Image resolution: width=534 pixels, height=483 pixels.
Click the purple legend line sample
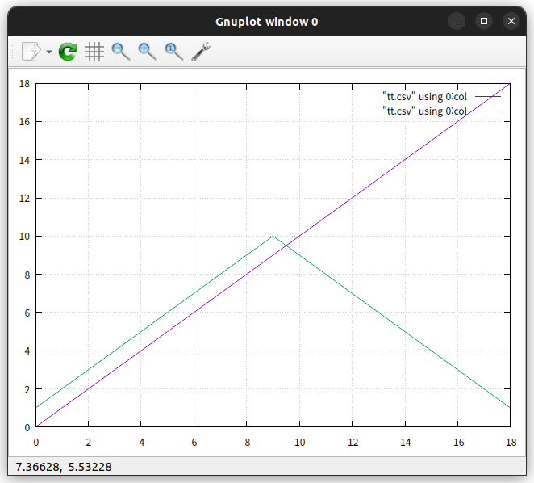click(x=488, y=97)
